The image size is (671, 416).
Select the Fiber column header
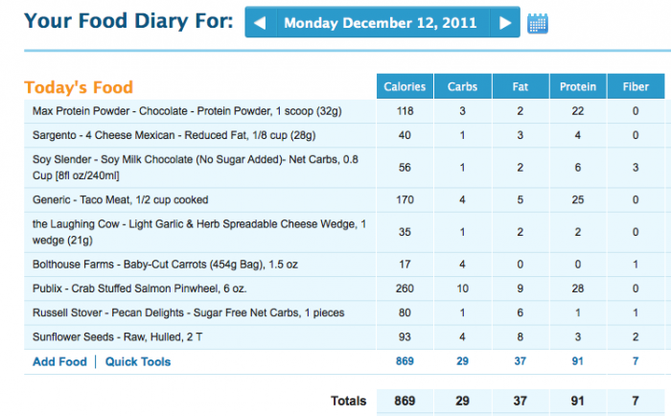pos(636,86)
